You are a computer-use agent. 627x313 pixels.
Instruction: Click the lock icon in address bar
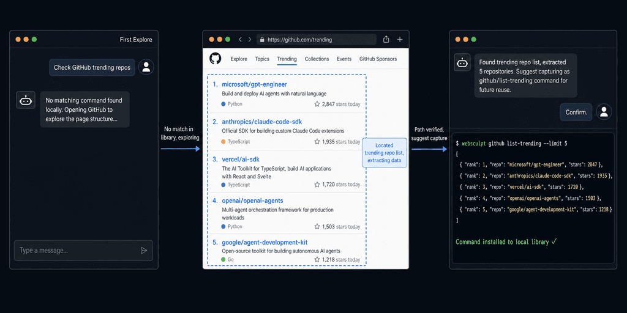[262, 40]
